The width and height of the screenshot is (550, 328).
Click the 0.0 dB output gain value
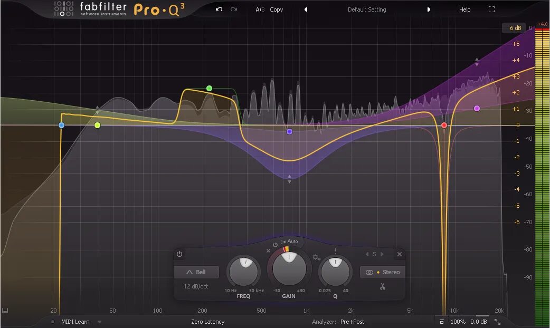478,322
